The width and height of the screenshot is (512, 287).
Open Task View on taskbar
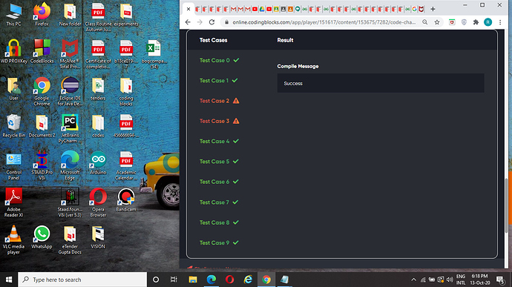click(174, 280)
